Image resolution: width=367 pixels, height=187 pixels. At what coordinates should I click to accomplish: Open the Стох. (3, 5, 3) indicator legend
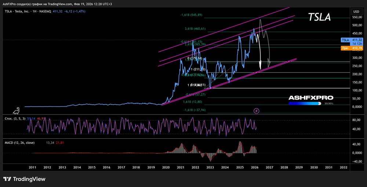(x=15, y=119)
